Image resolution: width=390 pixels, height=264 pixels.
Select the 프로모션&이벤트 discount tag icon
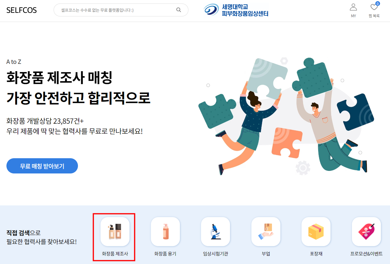point(366,231)
